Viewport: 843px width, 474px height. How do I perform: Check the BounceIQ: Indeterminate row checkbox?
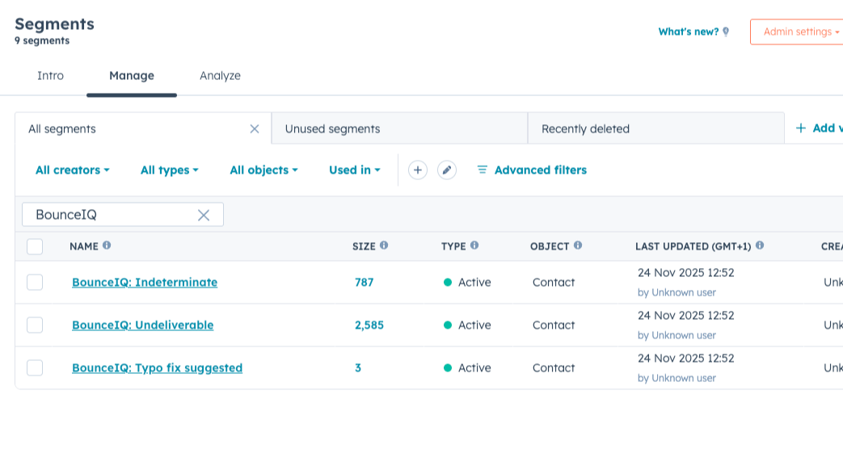[x=35, y=282]
